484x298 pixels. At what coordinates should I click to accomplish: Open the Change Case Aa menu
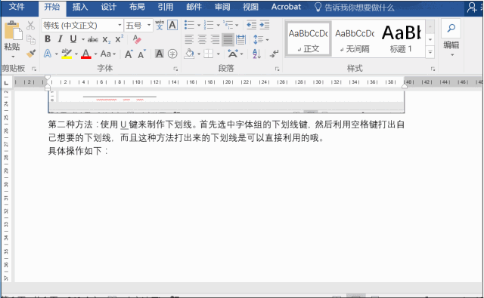108,54
